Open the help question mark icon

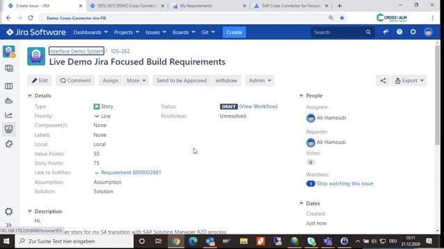click(400, 32)
